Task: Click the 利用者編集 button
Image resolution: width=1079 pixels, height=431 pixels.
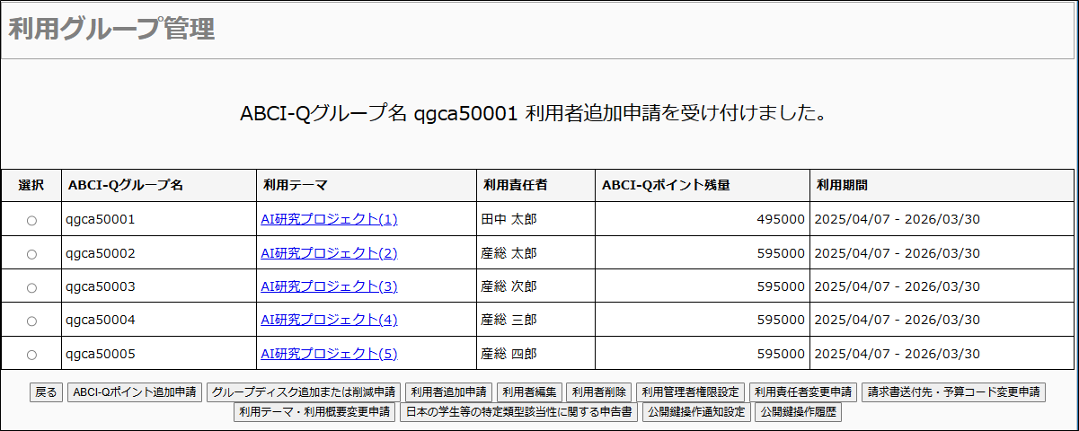Action: coord(530,392)
